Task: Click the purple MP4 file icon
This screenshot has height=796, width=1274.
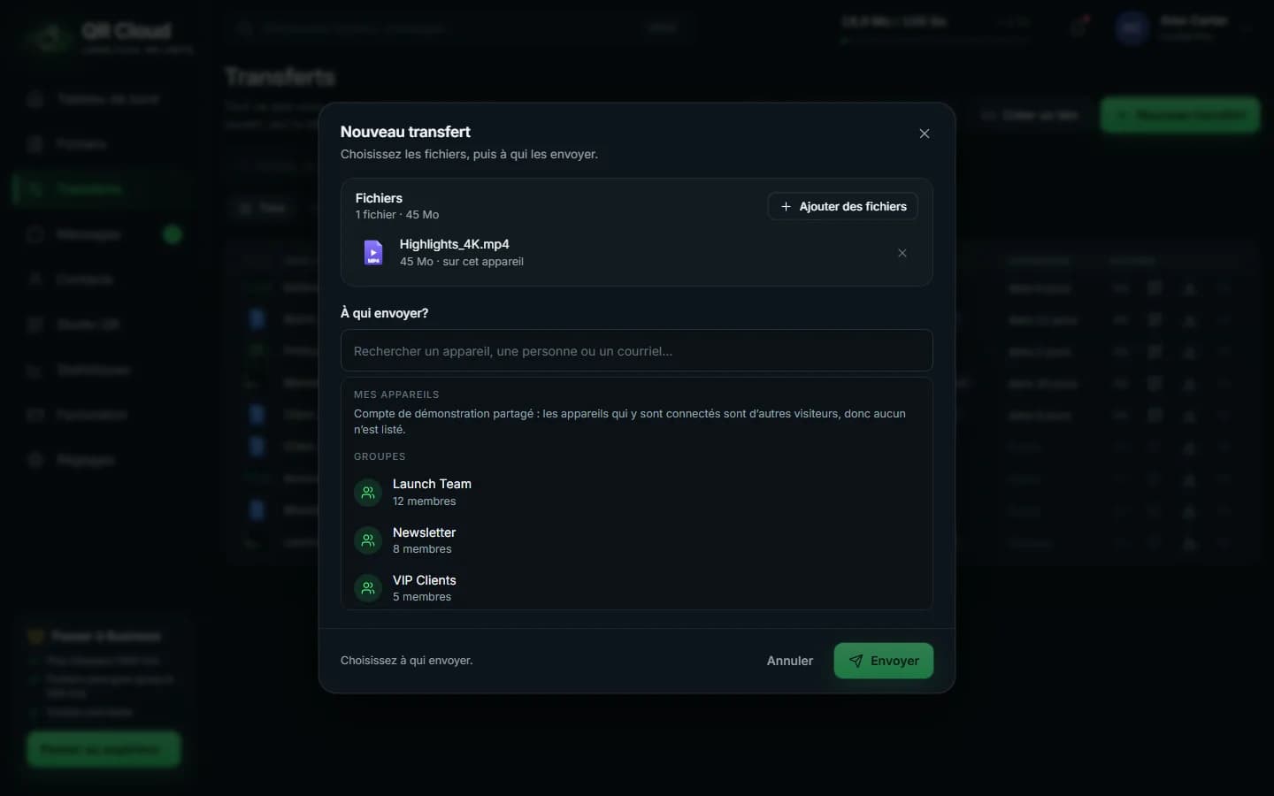Action: pos(373,253)
